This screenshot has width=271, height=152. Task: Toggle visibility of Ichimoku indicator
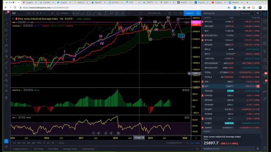pyautogui.click(x=25, y=26)
